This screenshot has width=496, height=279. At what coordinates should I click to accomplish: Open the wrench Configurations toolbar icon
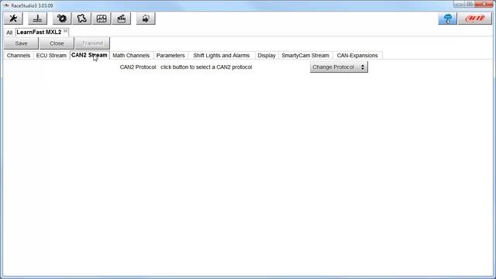point(13,19)
